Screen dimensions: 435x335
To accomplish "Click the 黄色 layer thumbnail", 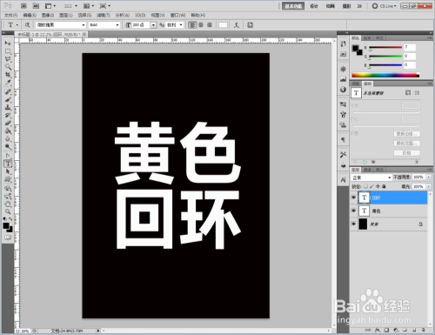I will click(364, 211).
